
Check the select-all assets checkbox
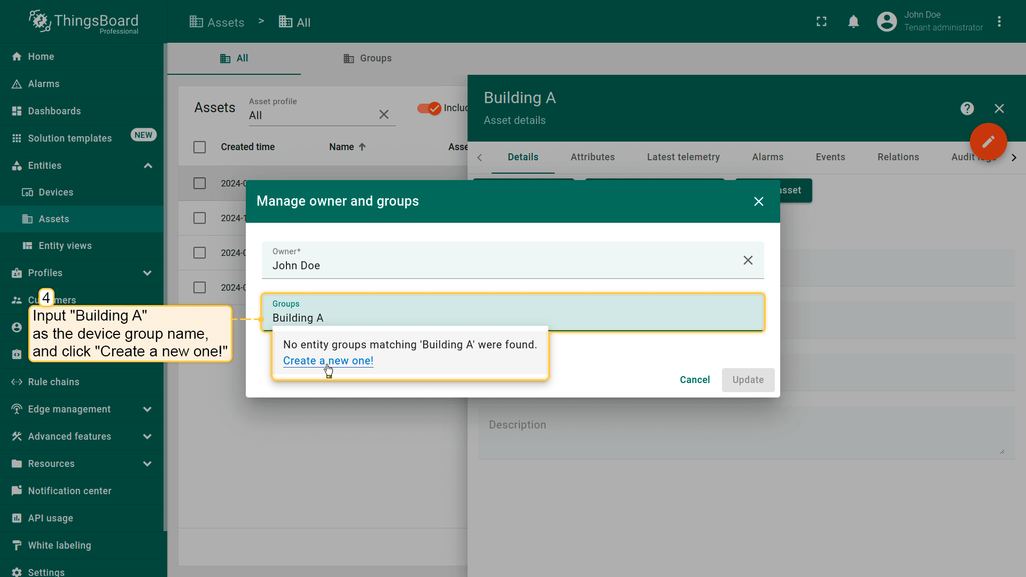coord(199,147)
